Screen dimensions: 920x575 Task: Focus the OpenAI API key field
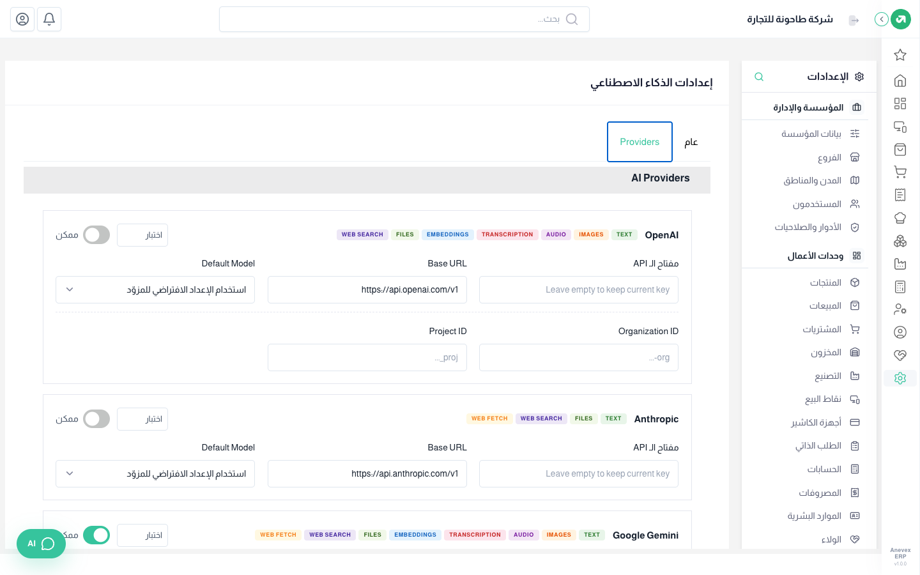coord(579,289)
